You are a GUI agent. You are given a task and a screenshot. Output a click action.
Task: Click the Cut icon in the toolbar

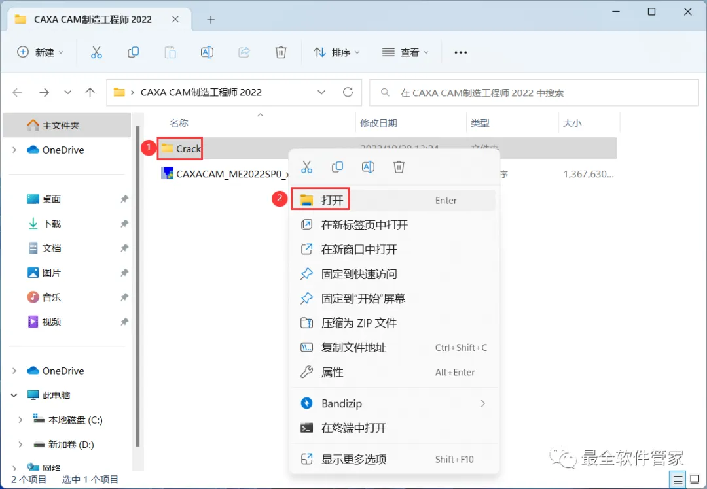96,52
